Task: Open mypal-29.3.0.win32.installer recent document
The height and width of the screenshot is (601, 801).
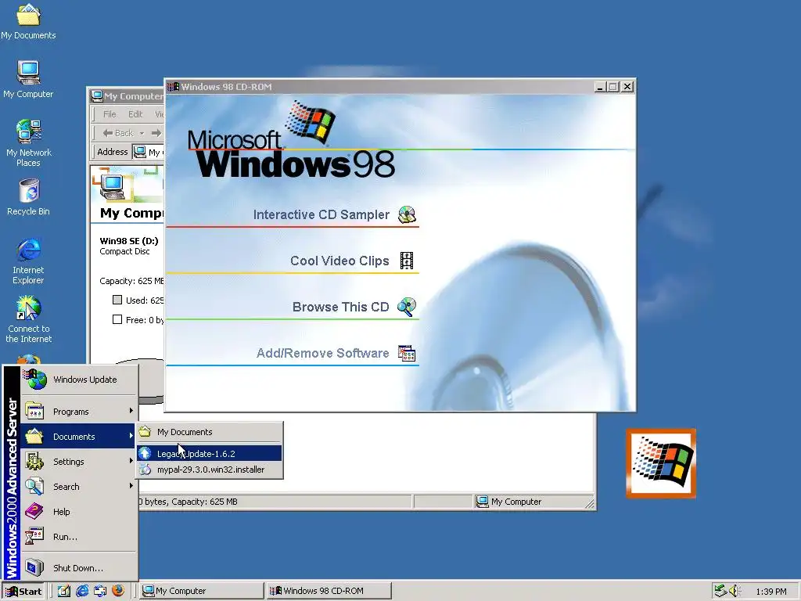Action: tap(209, 470)
